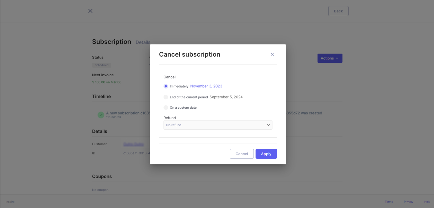Viewport: 434px width, 208px height.
Task: Click the Refund dropdown chevron arrow
Action: point(268,125)
